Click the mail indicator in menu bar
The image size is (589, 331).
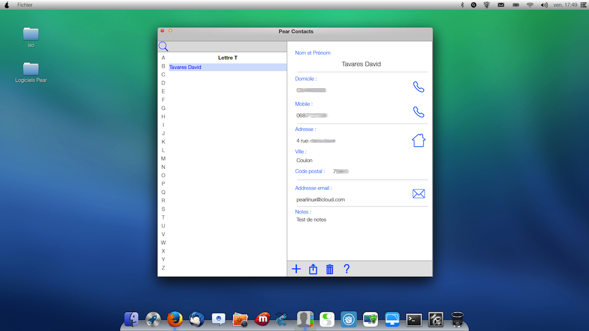point(501,5)
